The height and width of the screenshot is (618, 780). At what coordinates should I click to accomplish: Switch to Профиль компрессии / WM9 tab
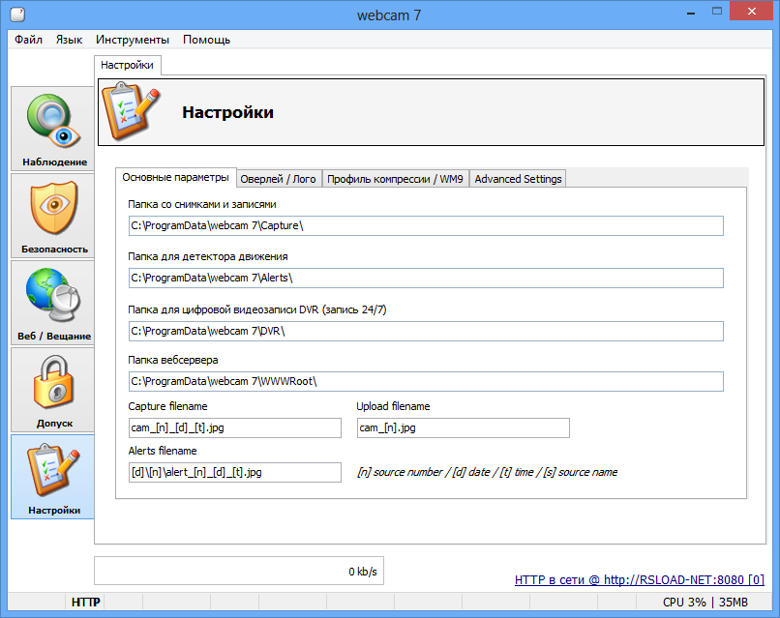[395, 179]
